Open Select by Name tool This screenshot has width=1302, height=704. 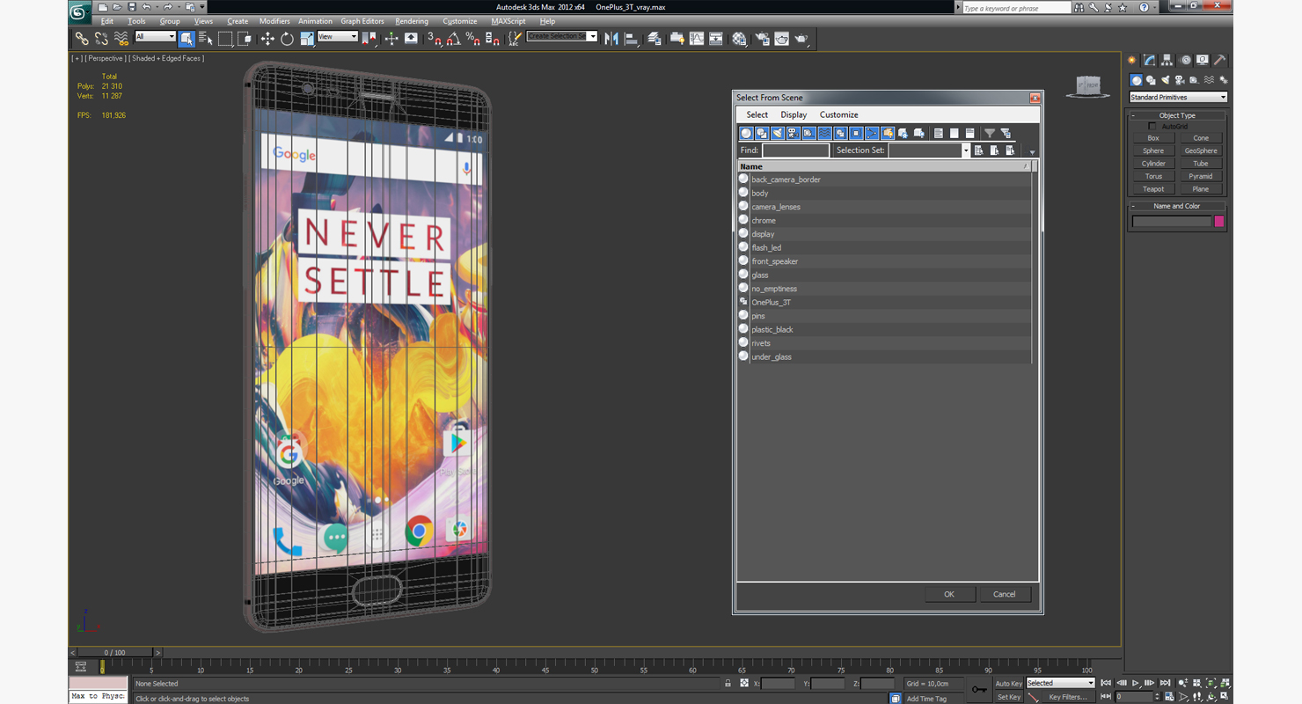[206, 39]
